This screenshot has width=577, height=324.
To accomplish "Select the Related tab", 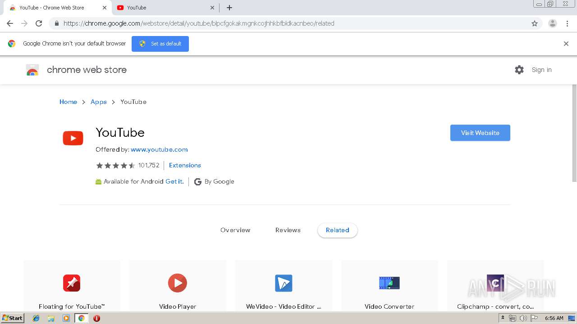I will click(338, 230).
